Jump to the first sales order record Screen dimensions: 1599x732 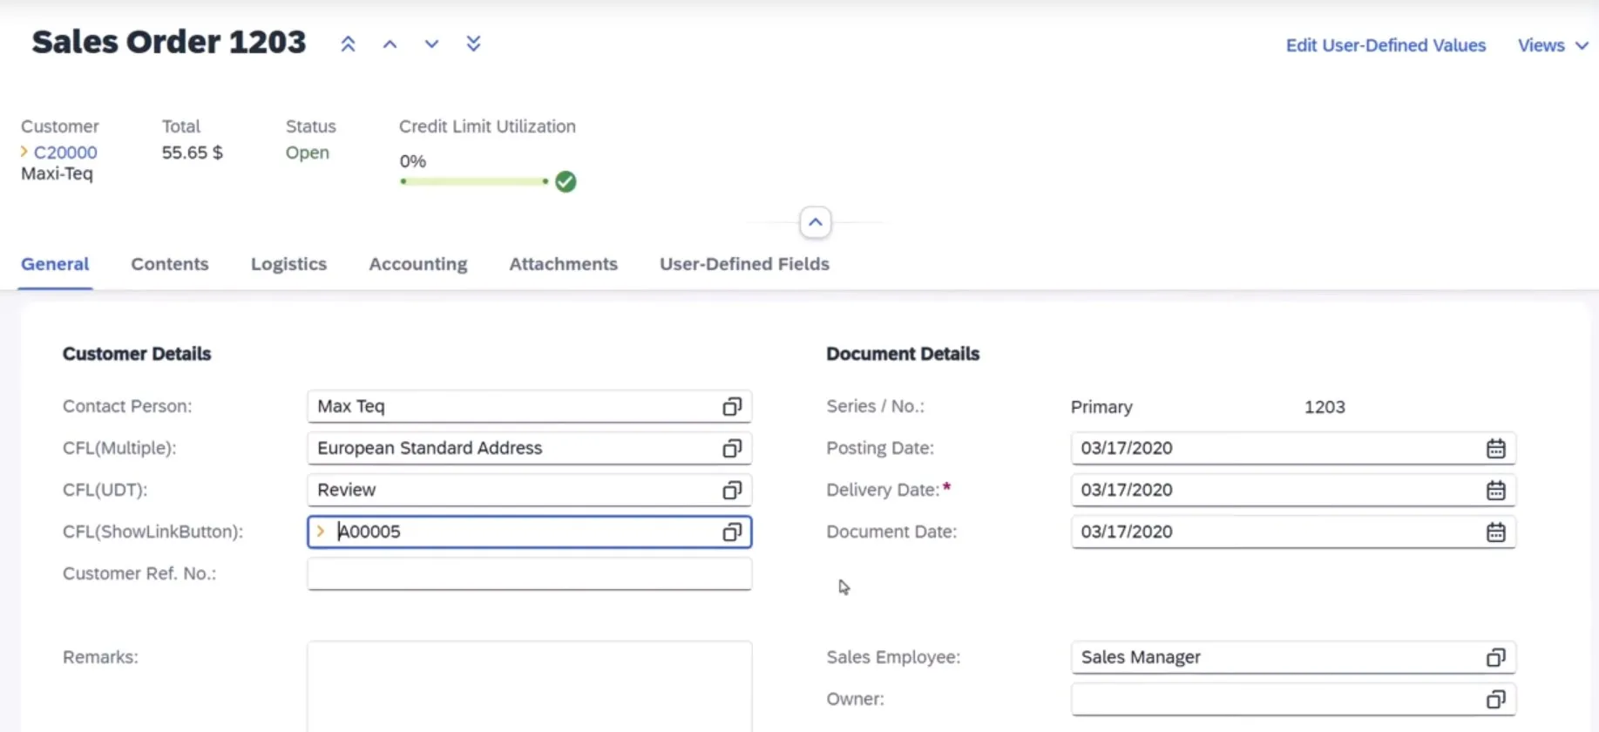(x=348, y=44)
